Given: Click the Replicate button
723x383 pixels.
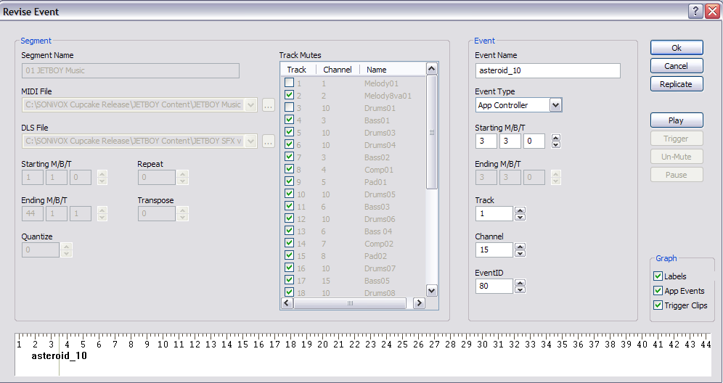Looking at the screenshot, I should pos(676,84).
